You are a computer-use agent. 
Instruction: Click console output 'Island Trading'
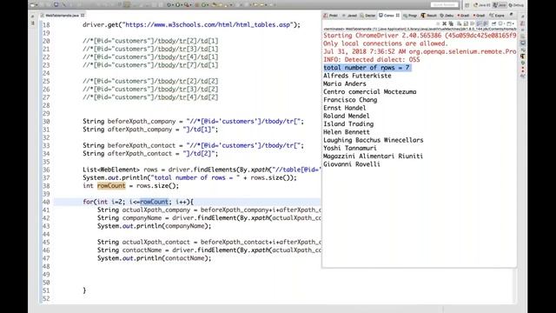(x=348, y=123)
